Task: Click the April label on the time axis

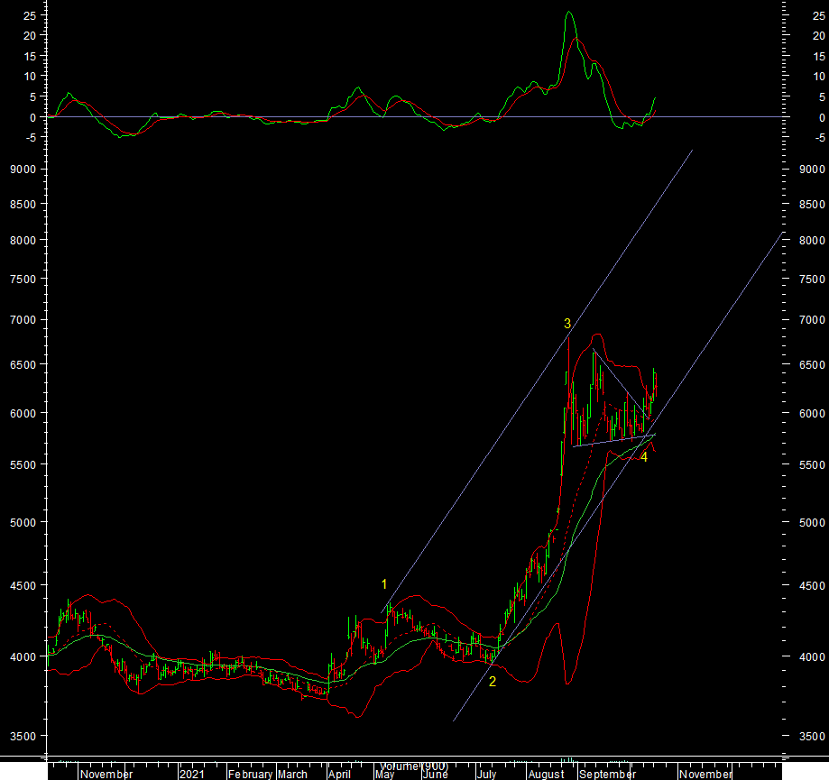Action: coord(339,774)
